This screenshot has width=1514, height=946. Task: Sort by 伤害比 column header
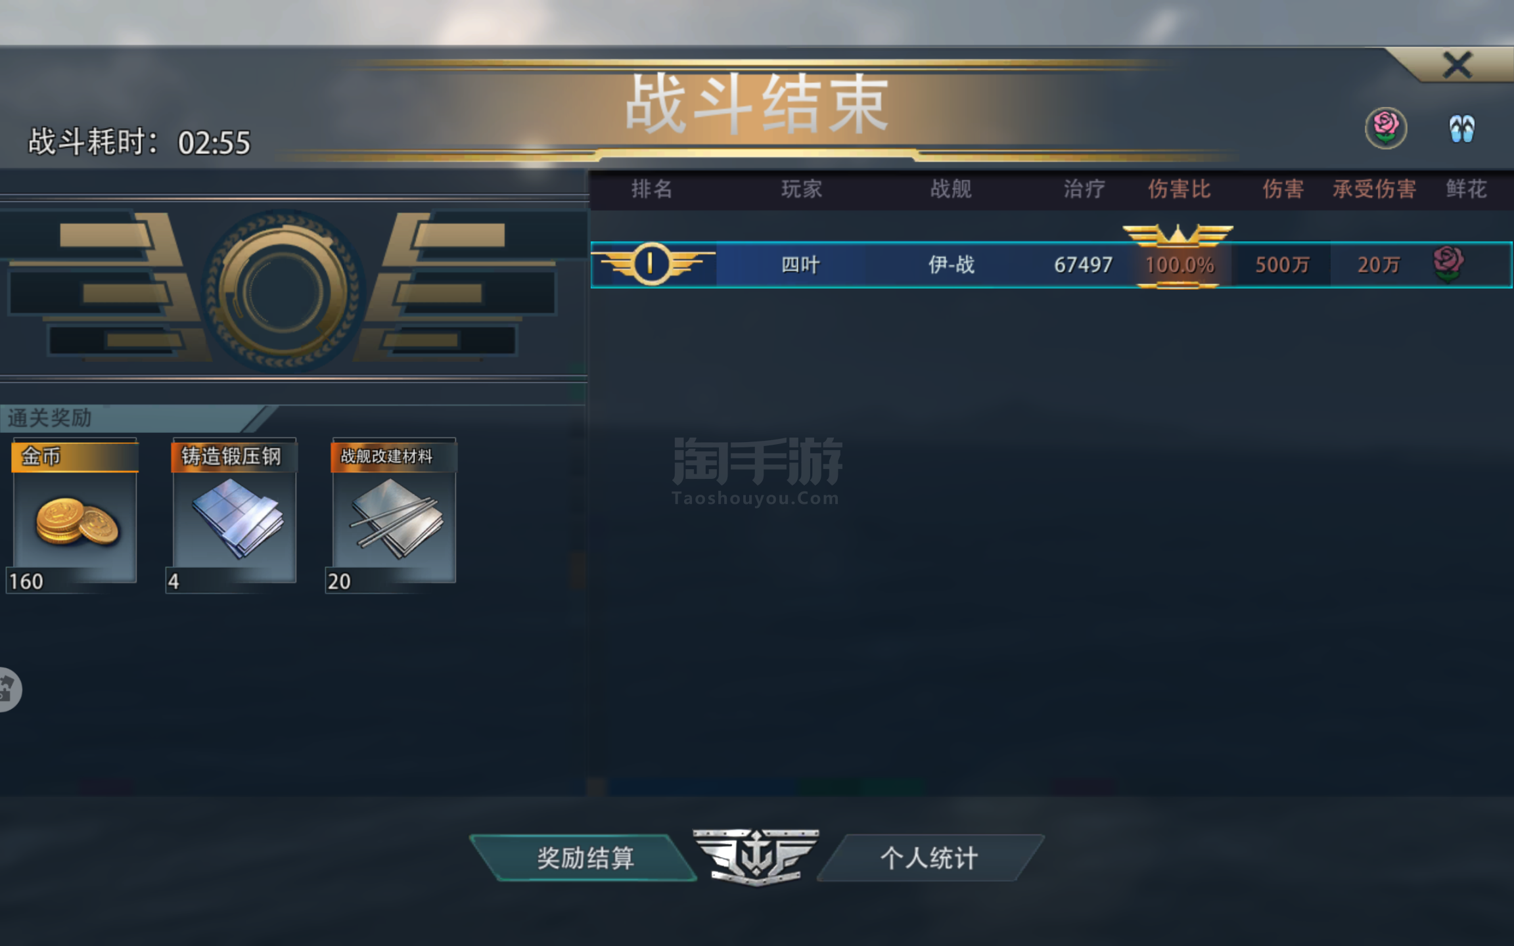click(x=1179, y=189)
